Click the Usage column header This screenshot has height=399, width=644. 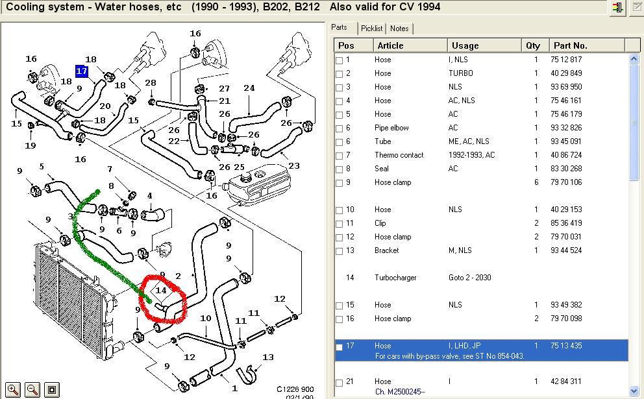484,45
